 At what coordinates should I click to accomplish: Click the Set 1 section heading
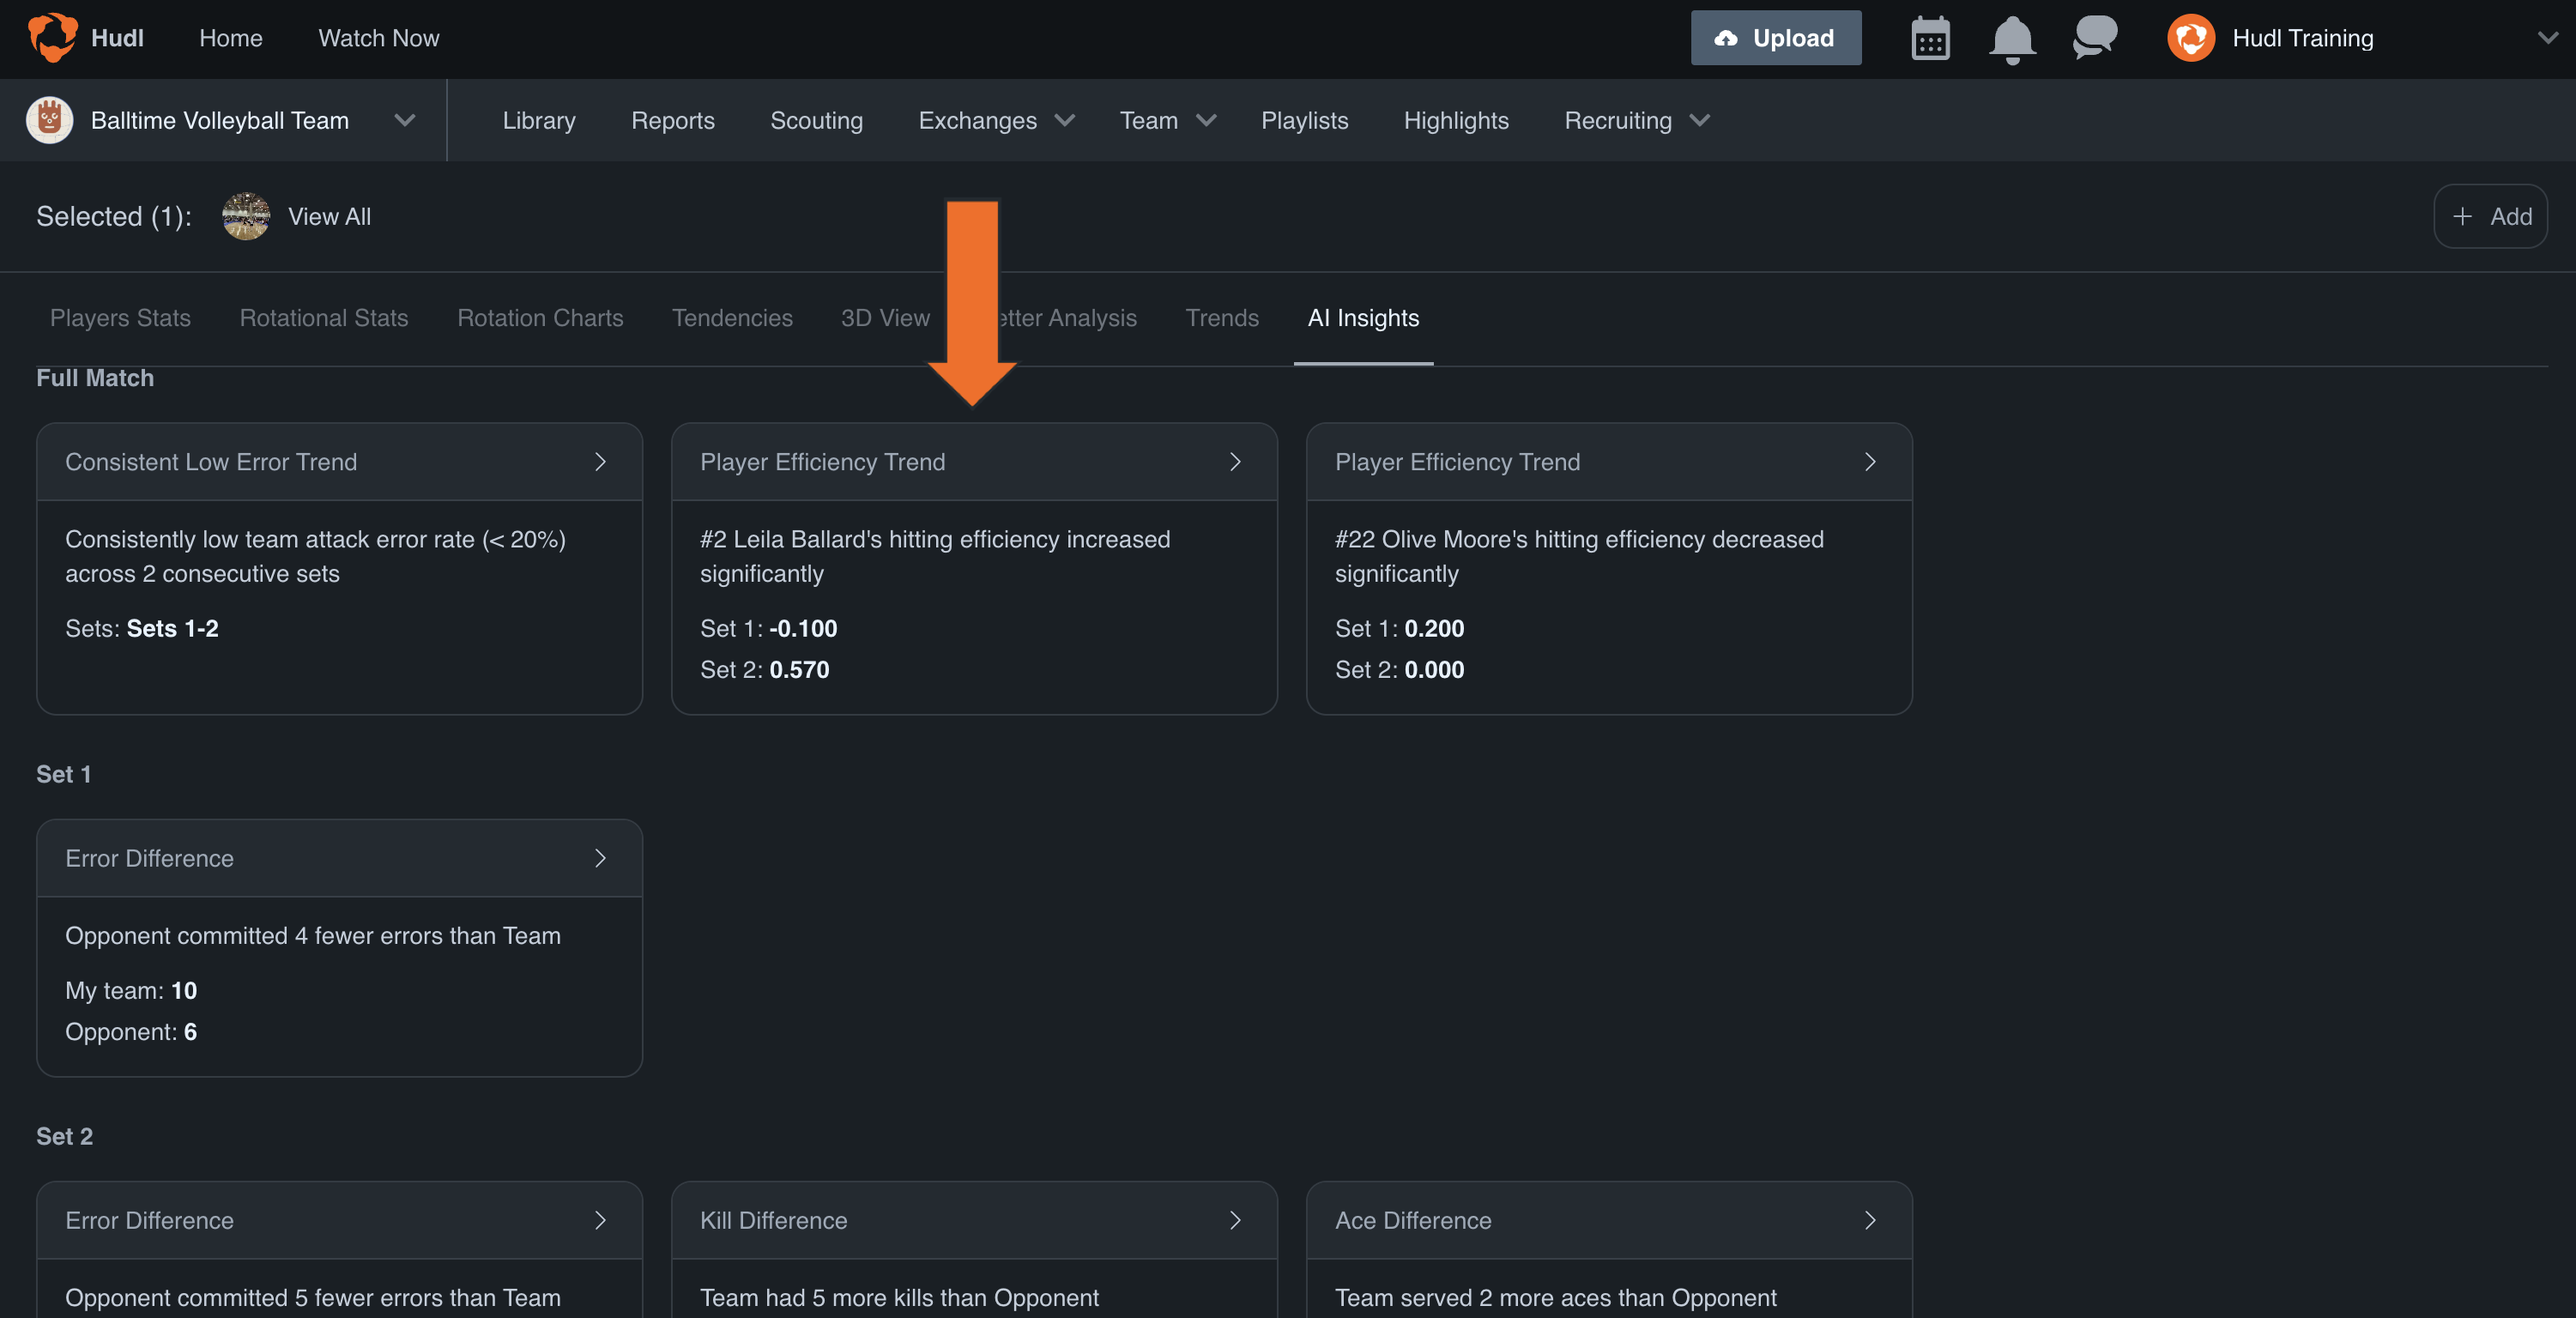(x=64, y=774)
